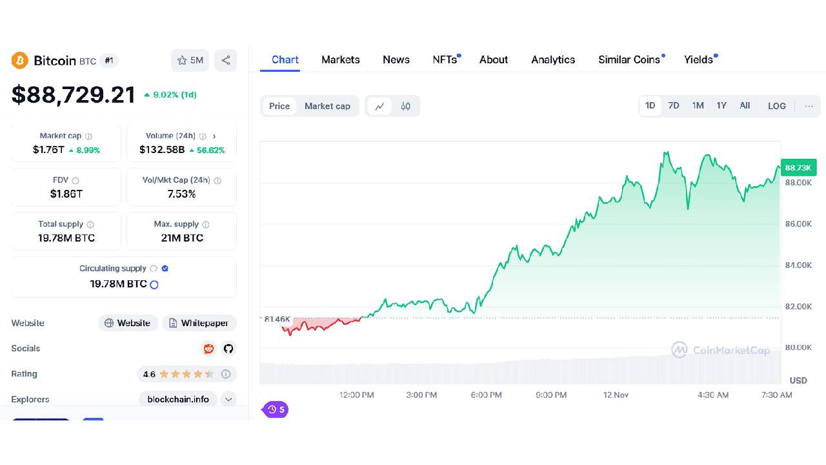Open Volume (24h) info icon
Viewport: 826px width, 465px height.
[203, 136]
